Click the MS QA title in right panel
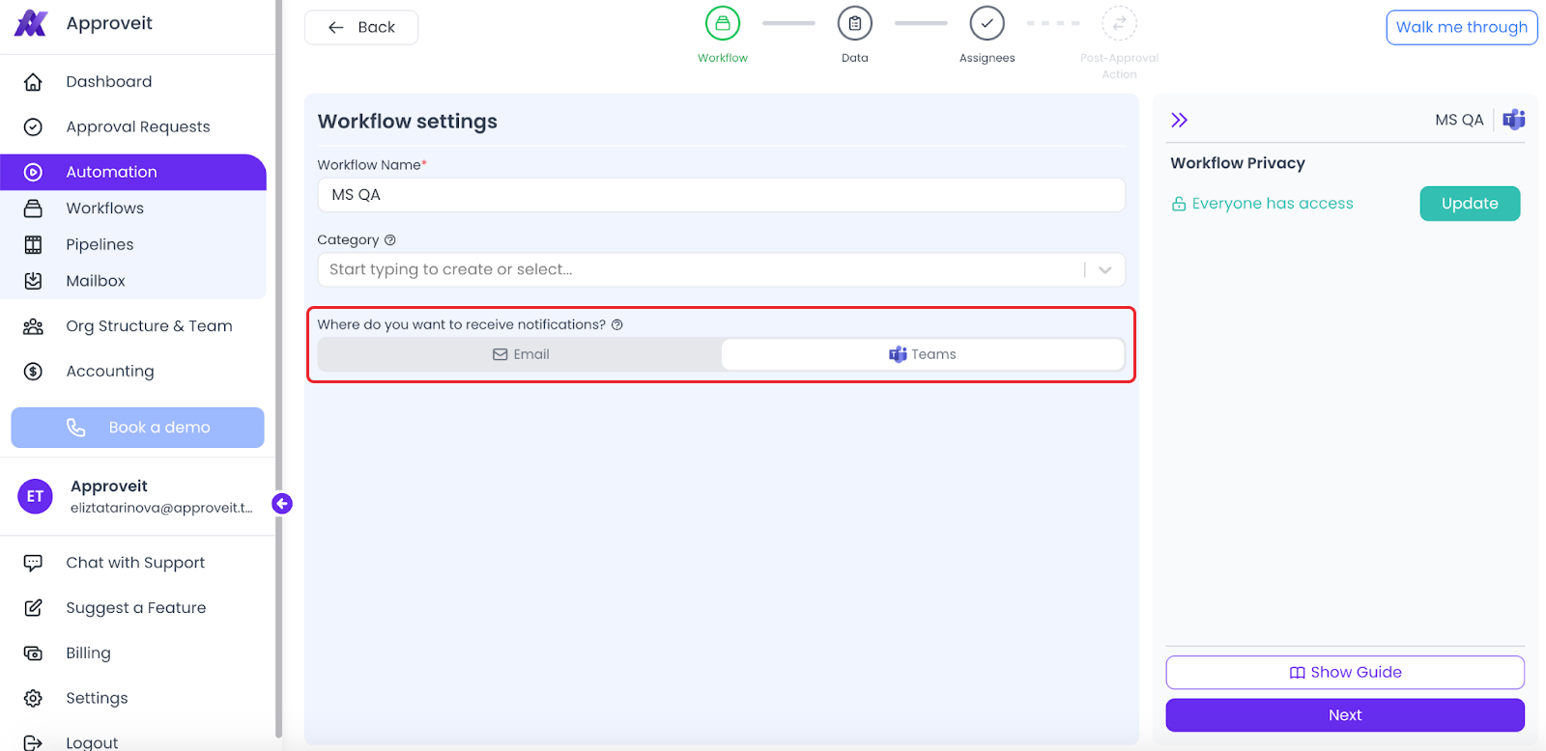The image size is (1546, 751). point(1459,120)
